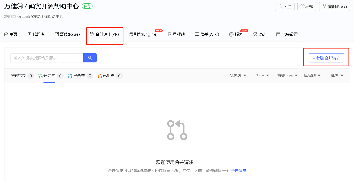Image resolution: width=354 pixels, height=182 pixels.
Task: Open the 疑修(Issue) tab
Action: pos(67,34)
